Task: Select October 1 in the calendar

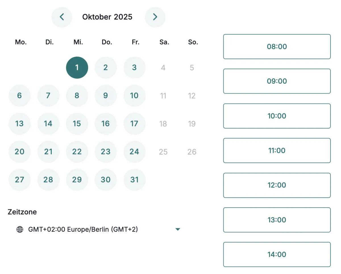Action: (77, 68)
